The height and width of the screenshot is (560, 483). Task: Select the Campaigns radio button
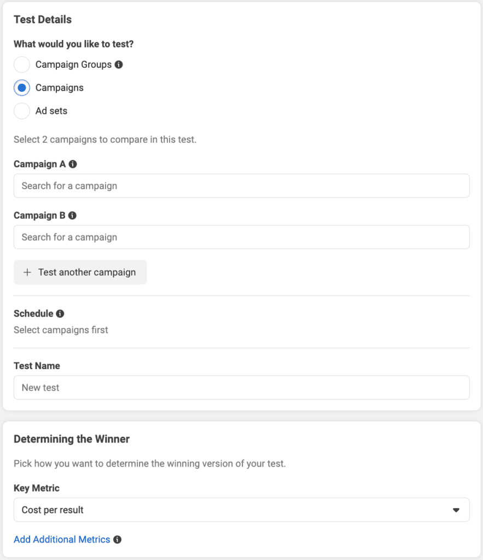click(22, 88)
